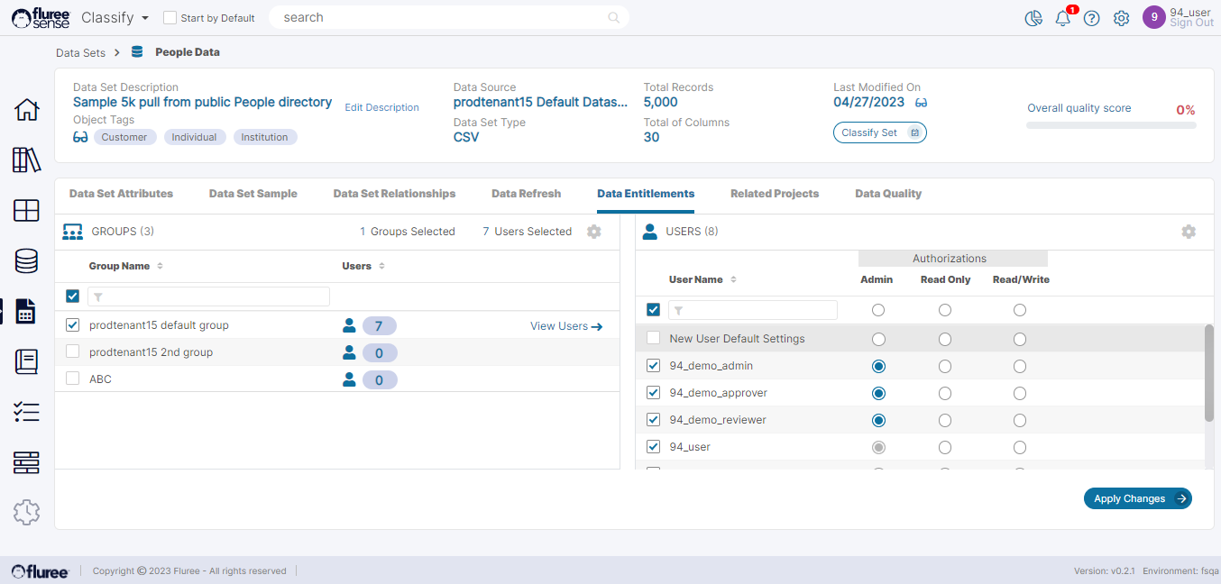This screenshot has width=1221, height=584.
Task: Click the Apply Changes button
Action: [1137, 498]
